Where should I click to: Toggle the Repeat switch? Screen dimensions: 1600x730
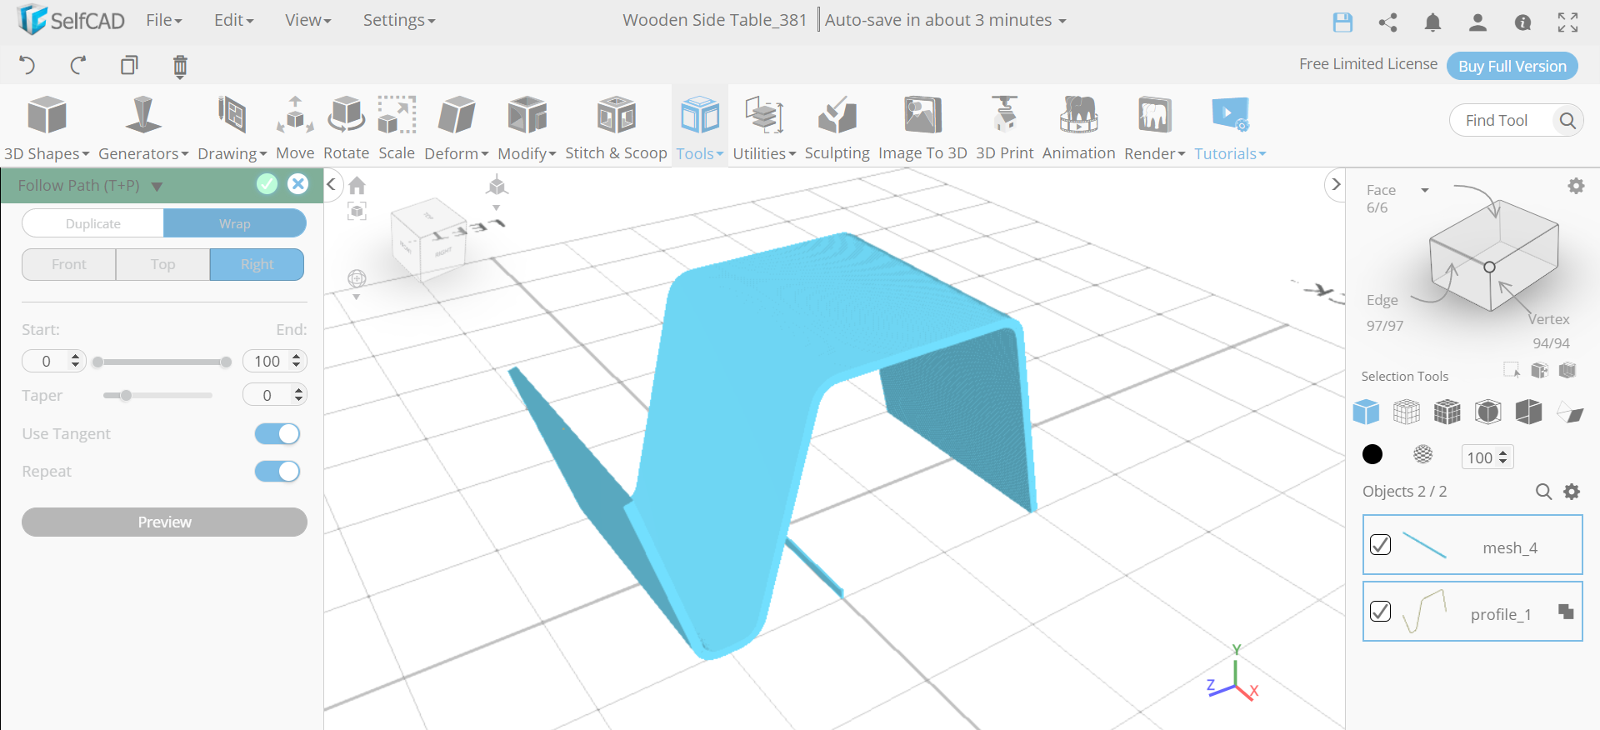click(x=277, y=472)
